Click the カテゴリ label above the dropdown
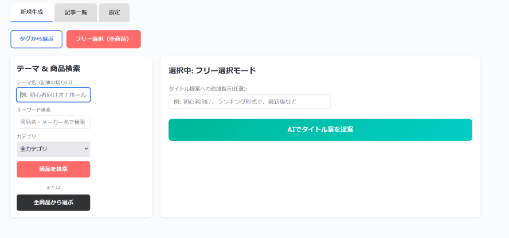 [x=26, y=137]
